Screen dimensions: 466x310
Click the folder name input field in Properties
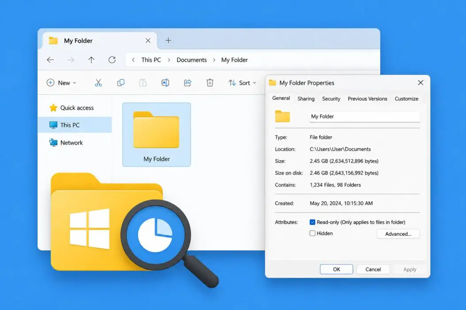coord(364,116)
